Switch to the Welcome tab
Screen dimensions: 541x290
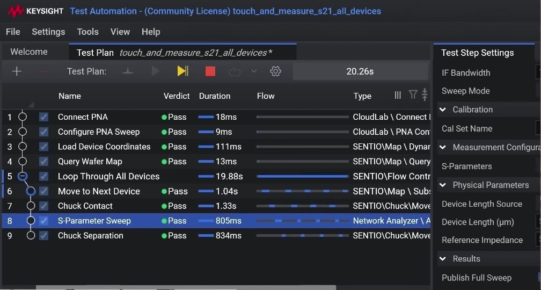click(29, 52)
